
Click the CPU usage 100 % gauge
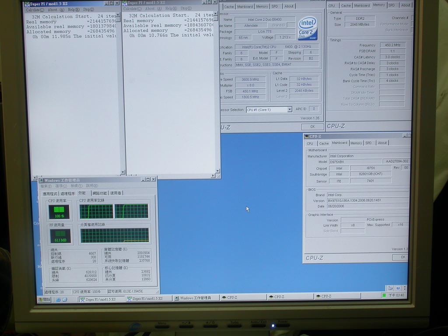pos(59,212)
